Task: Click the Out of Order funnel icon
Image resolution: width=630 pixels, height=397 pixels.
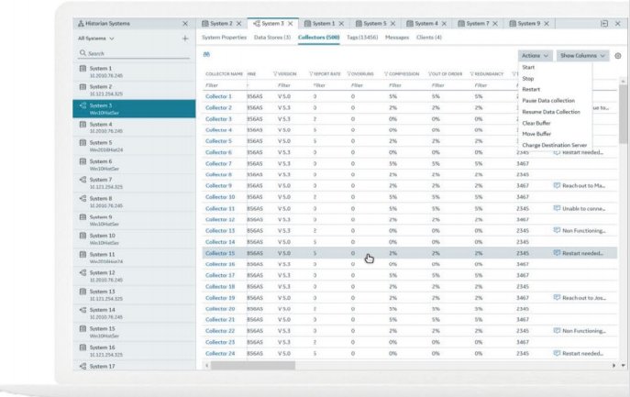Action: (429, 74)
